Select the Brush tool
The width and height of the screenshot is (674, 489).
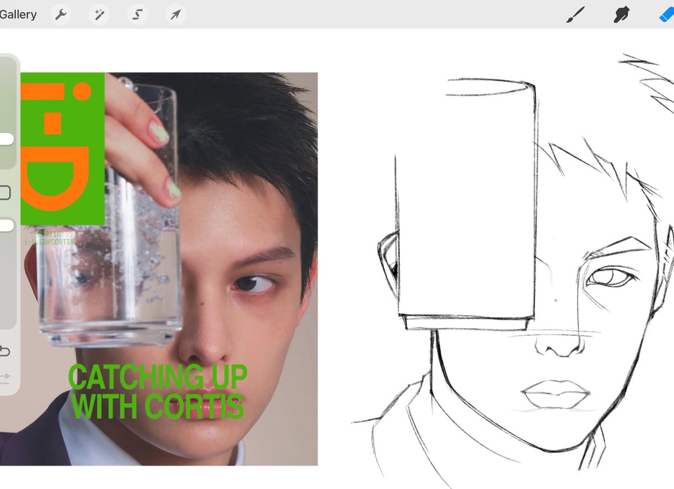(575, 15)
